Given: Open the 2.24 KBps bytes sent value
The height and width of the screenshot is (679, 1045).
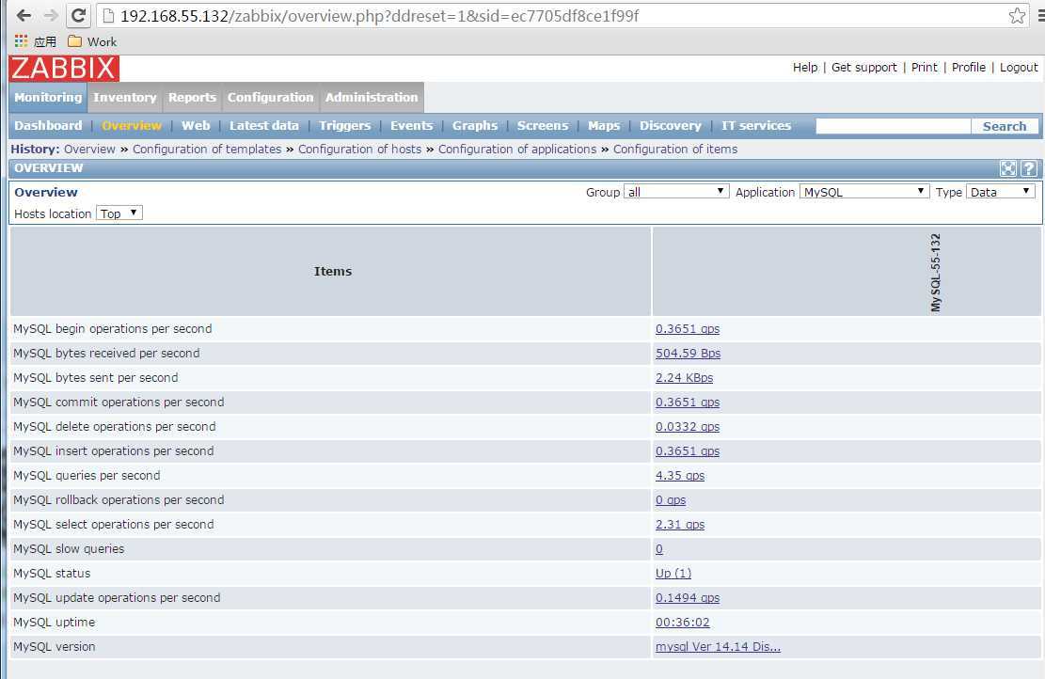Looking at the screenshot, I should [684, 378].
